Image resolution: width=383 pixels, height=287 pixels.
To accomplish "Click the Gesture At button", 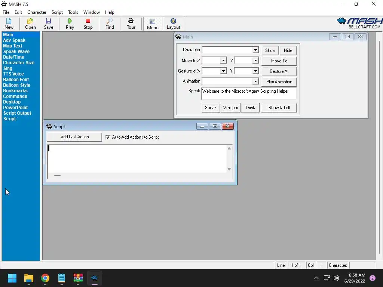I will tap(279, 71).
